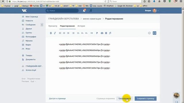The image size is (184, 103).
Task: Open Доступ к странице settings
Action: click(x=57, y=98)
